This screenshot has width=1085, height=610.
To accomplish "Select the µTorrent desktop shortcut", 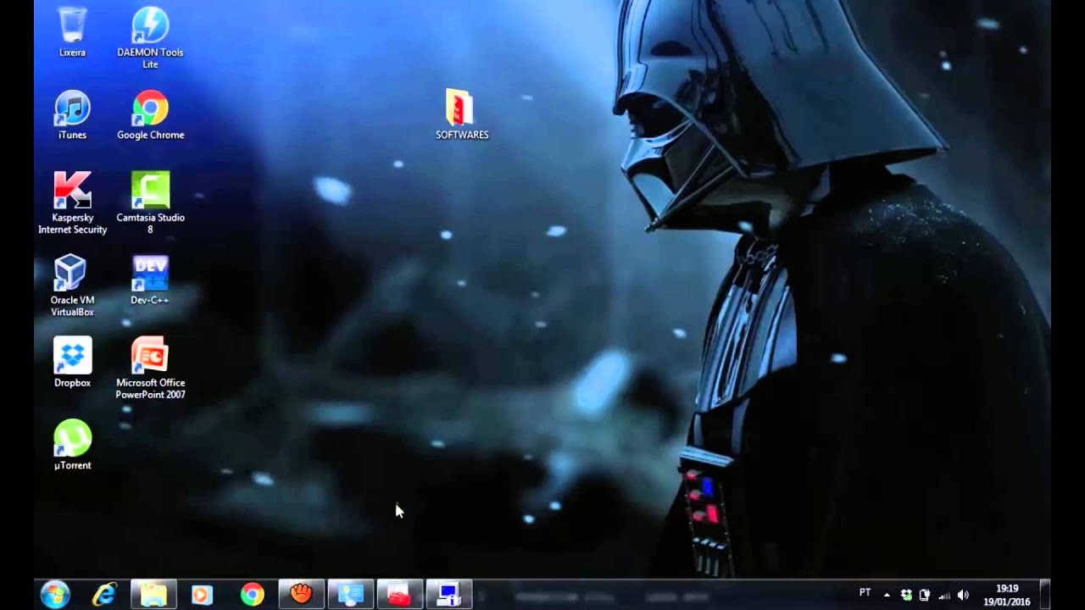I will [72, 445].
